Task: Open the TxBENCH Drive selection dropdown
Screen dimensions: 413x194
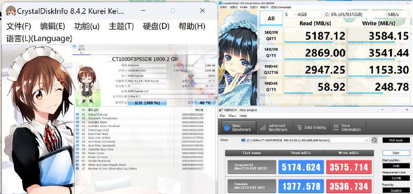Action: (x=304, y=140)
